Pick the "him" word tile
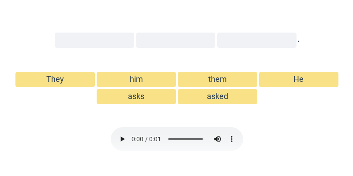The image size is (353, 176). pos(136,79)
